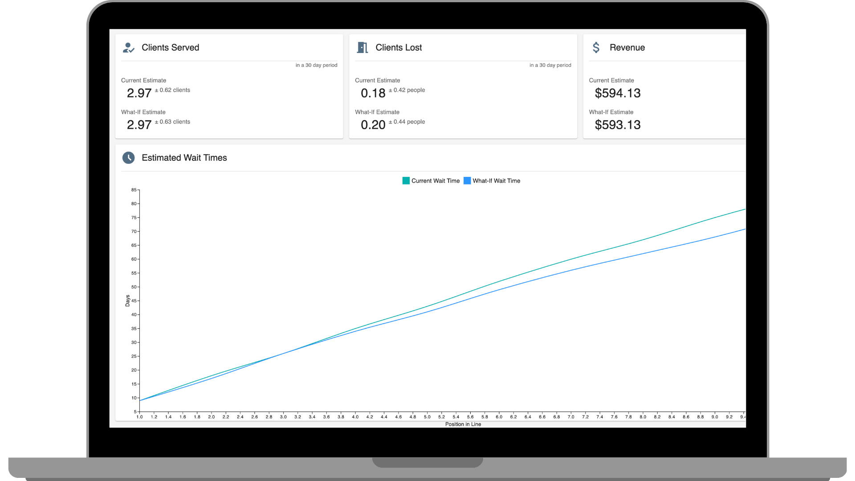The height and width of the screenshot is (481, 855).
Task: Click the $593.13 what-if revenue estimate
Action: click(x=617, y=125)
